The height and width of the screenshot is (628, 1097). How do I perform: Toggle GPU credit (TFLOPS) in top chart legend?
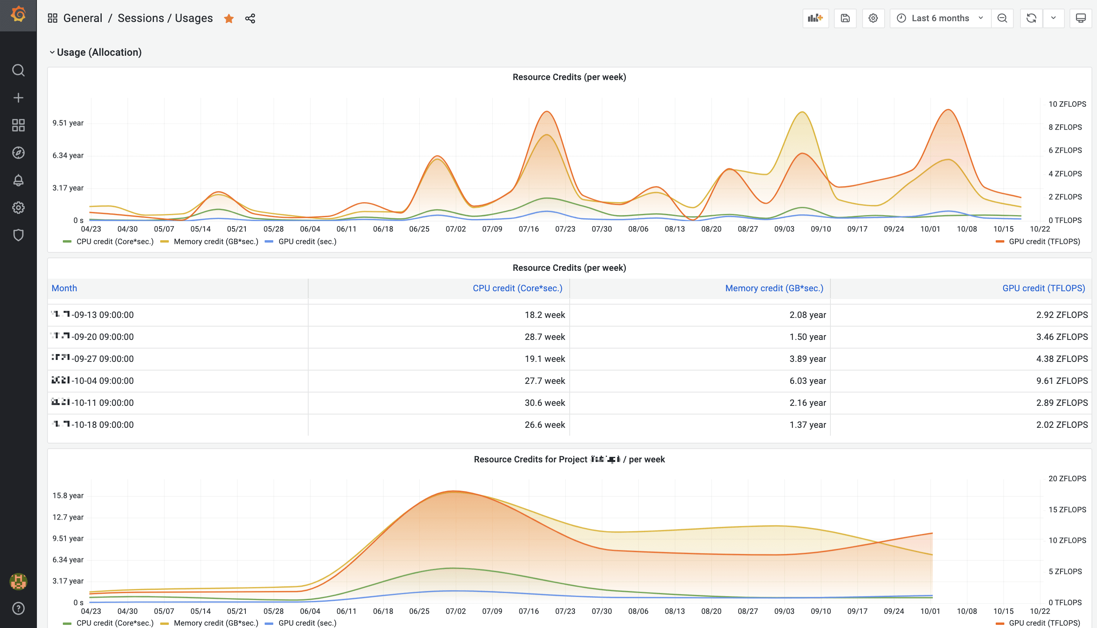[x=1044, y=241]
